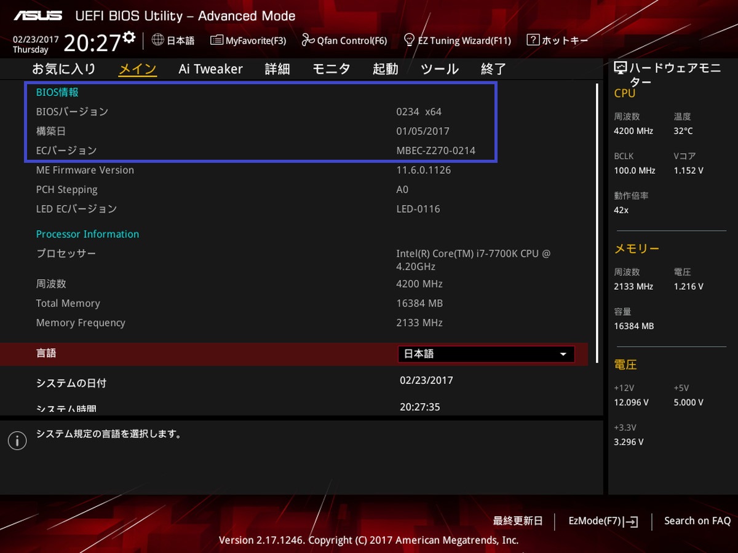Image resolution: width=738 pixels, height=553 pixels.
Task: Click the 動作倍率 value 42x
Action: tap(621, 210)
